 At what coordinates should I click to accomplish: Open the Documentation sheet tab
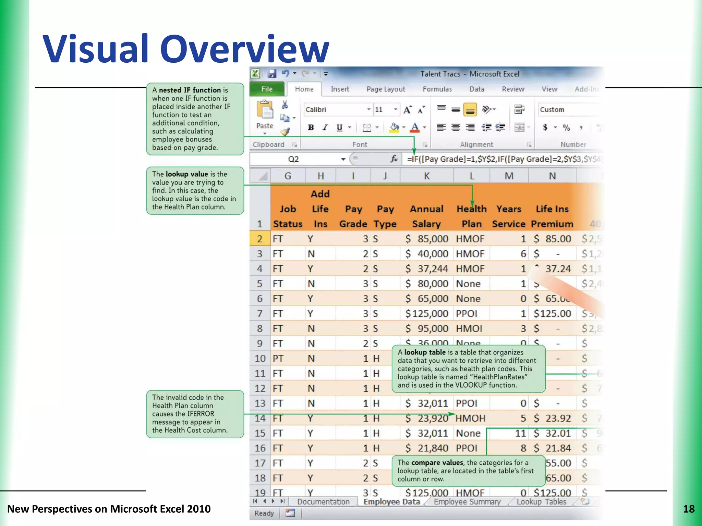pos(323,502)
